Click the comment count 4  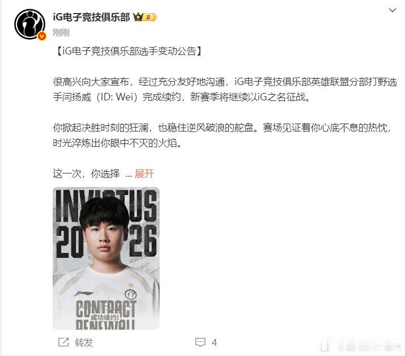coord(214,342)
